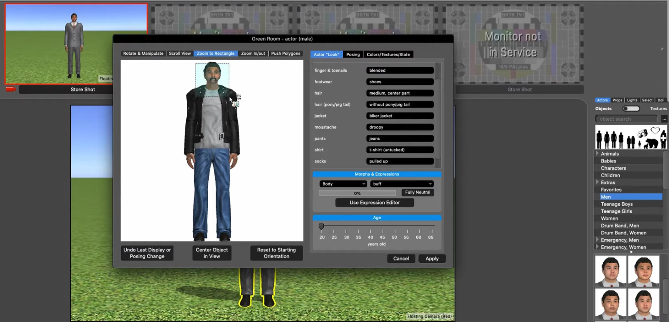Open the buff morph dropdown
Viewport: 669px width, 322px height.
click(x=402, y=183)
